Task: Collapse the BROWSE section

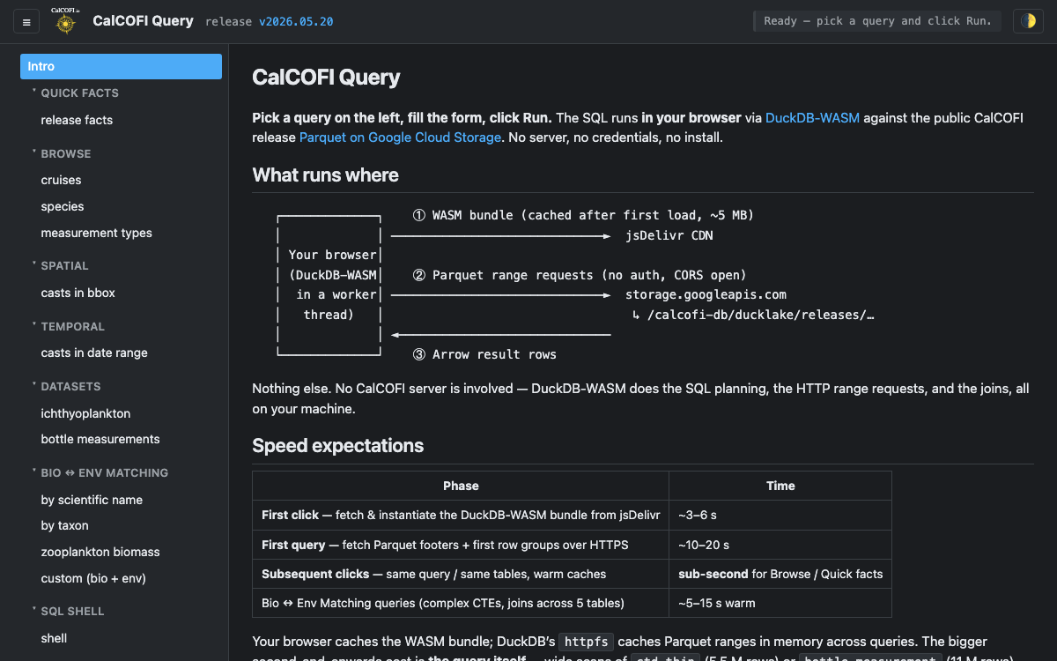Action: [65, 153]
